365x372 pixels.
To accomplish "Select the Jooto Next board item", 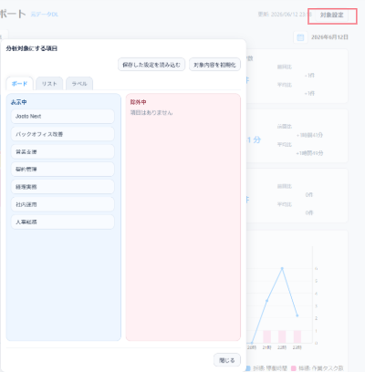I will point(63,117).
